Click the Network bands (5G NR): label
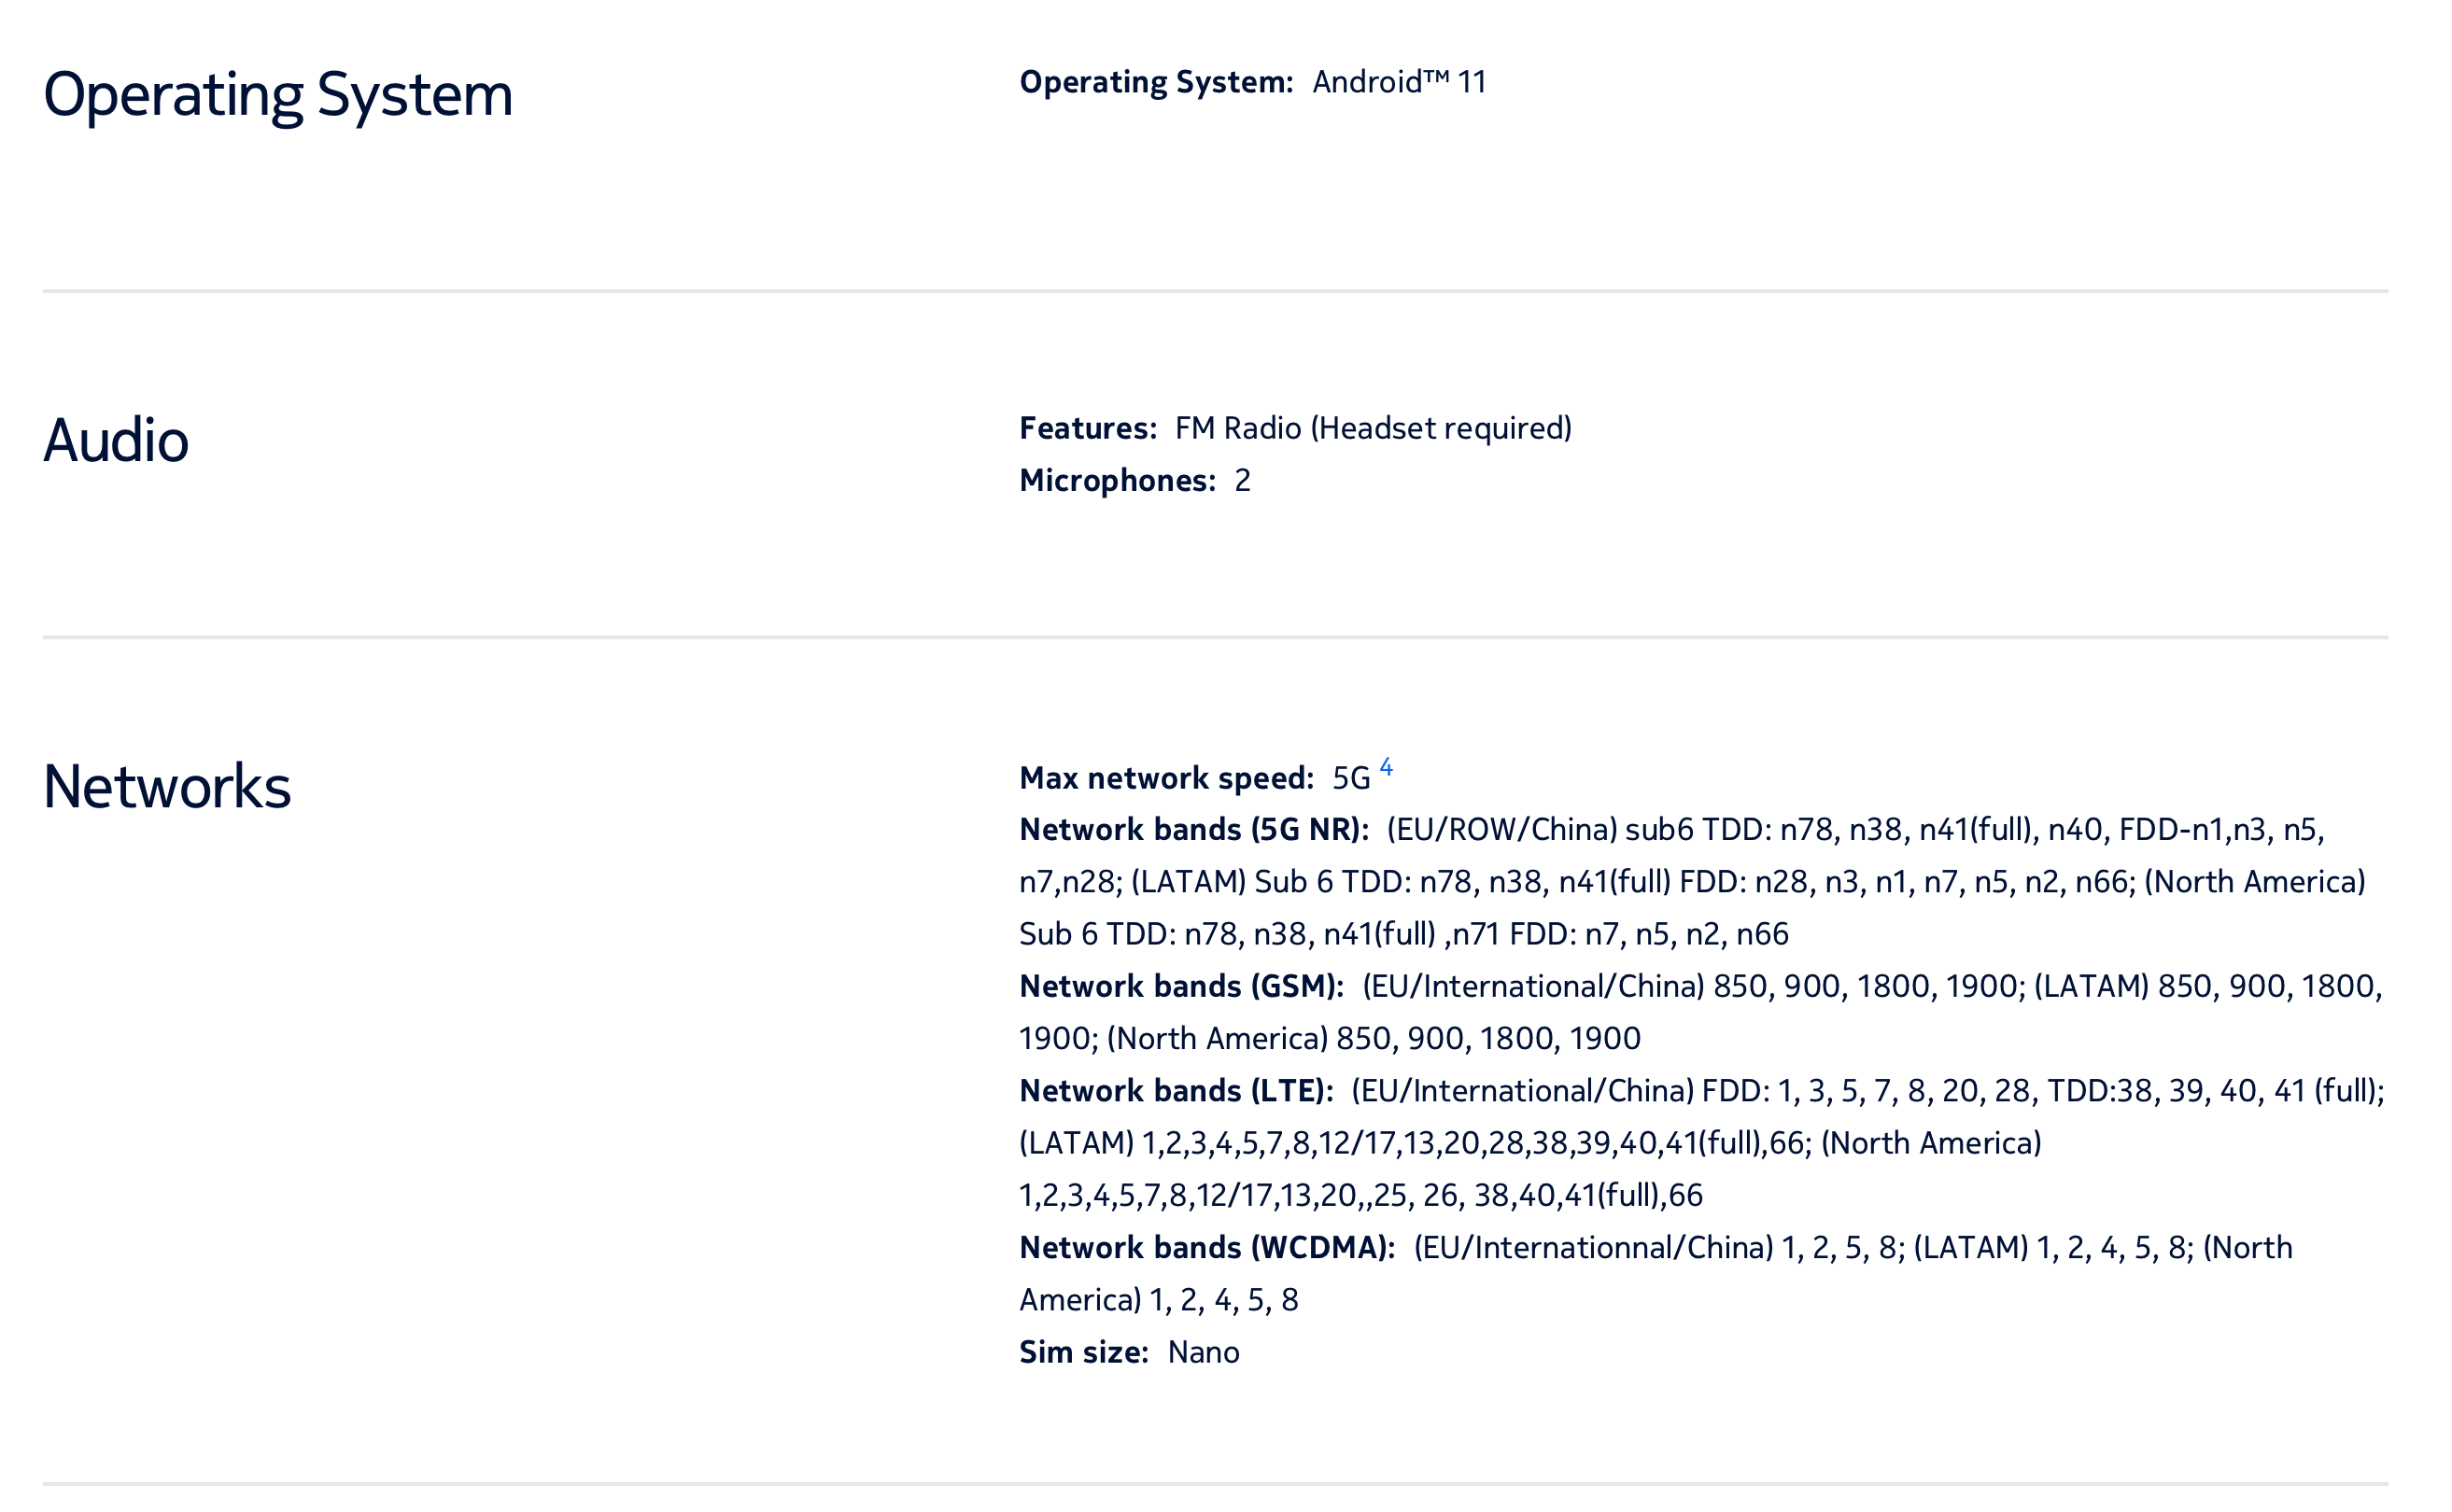 point(1193,830)
